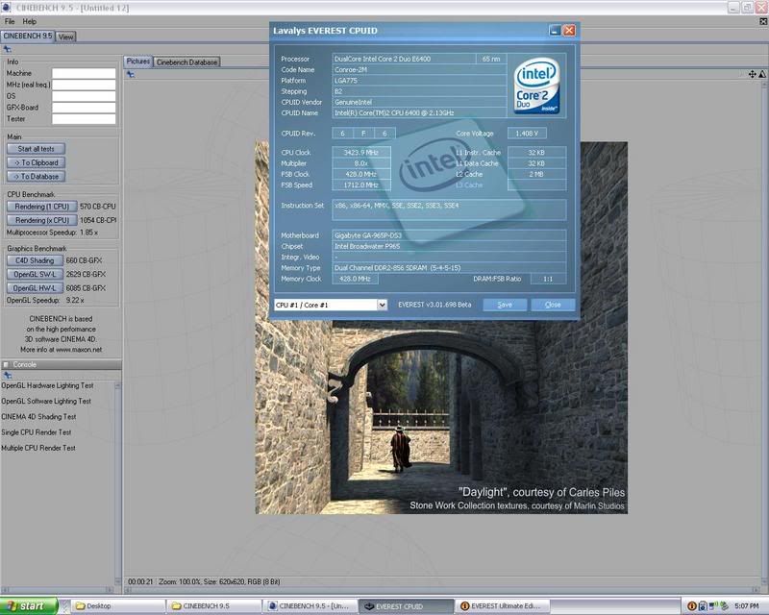Click the 'Multiple CPU Render Test' console line
The height and width of the screenshot is (615, 769).
click(x=38, y=448)
